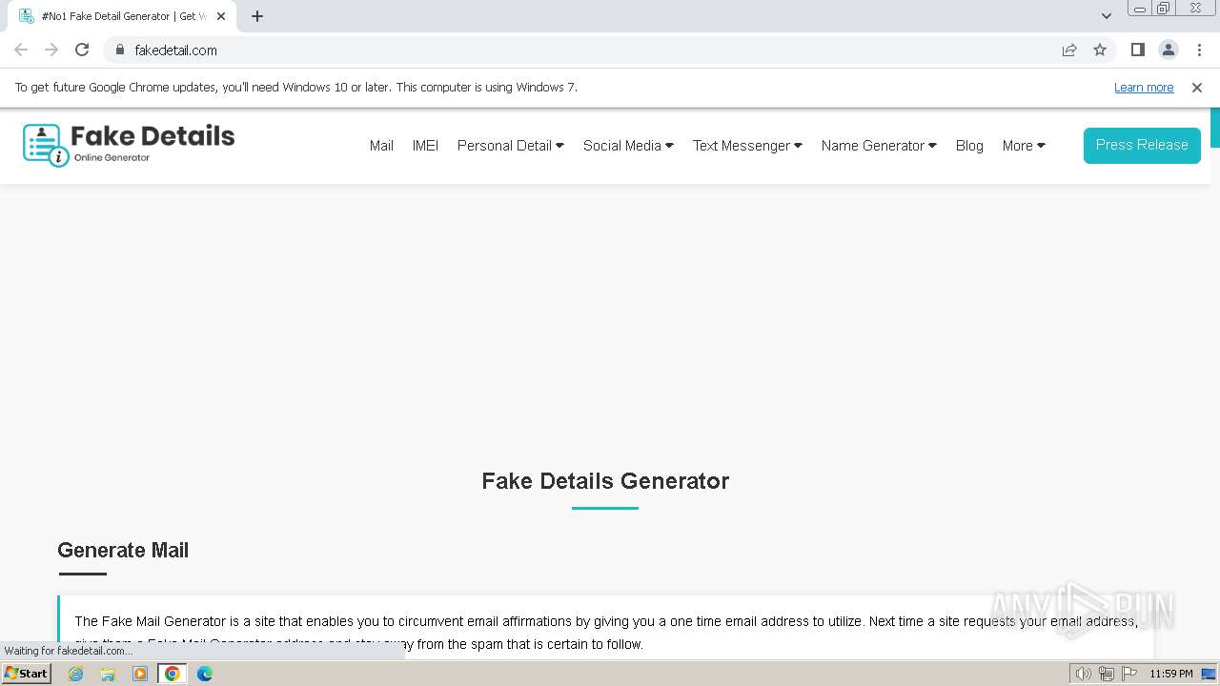Open Internet Explorer from the taskbar

76,674
